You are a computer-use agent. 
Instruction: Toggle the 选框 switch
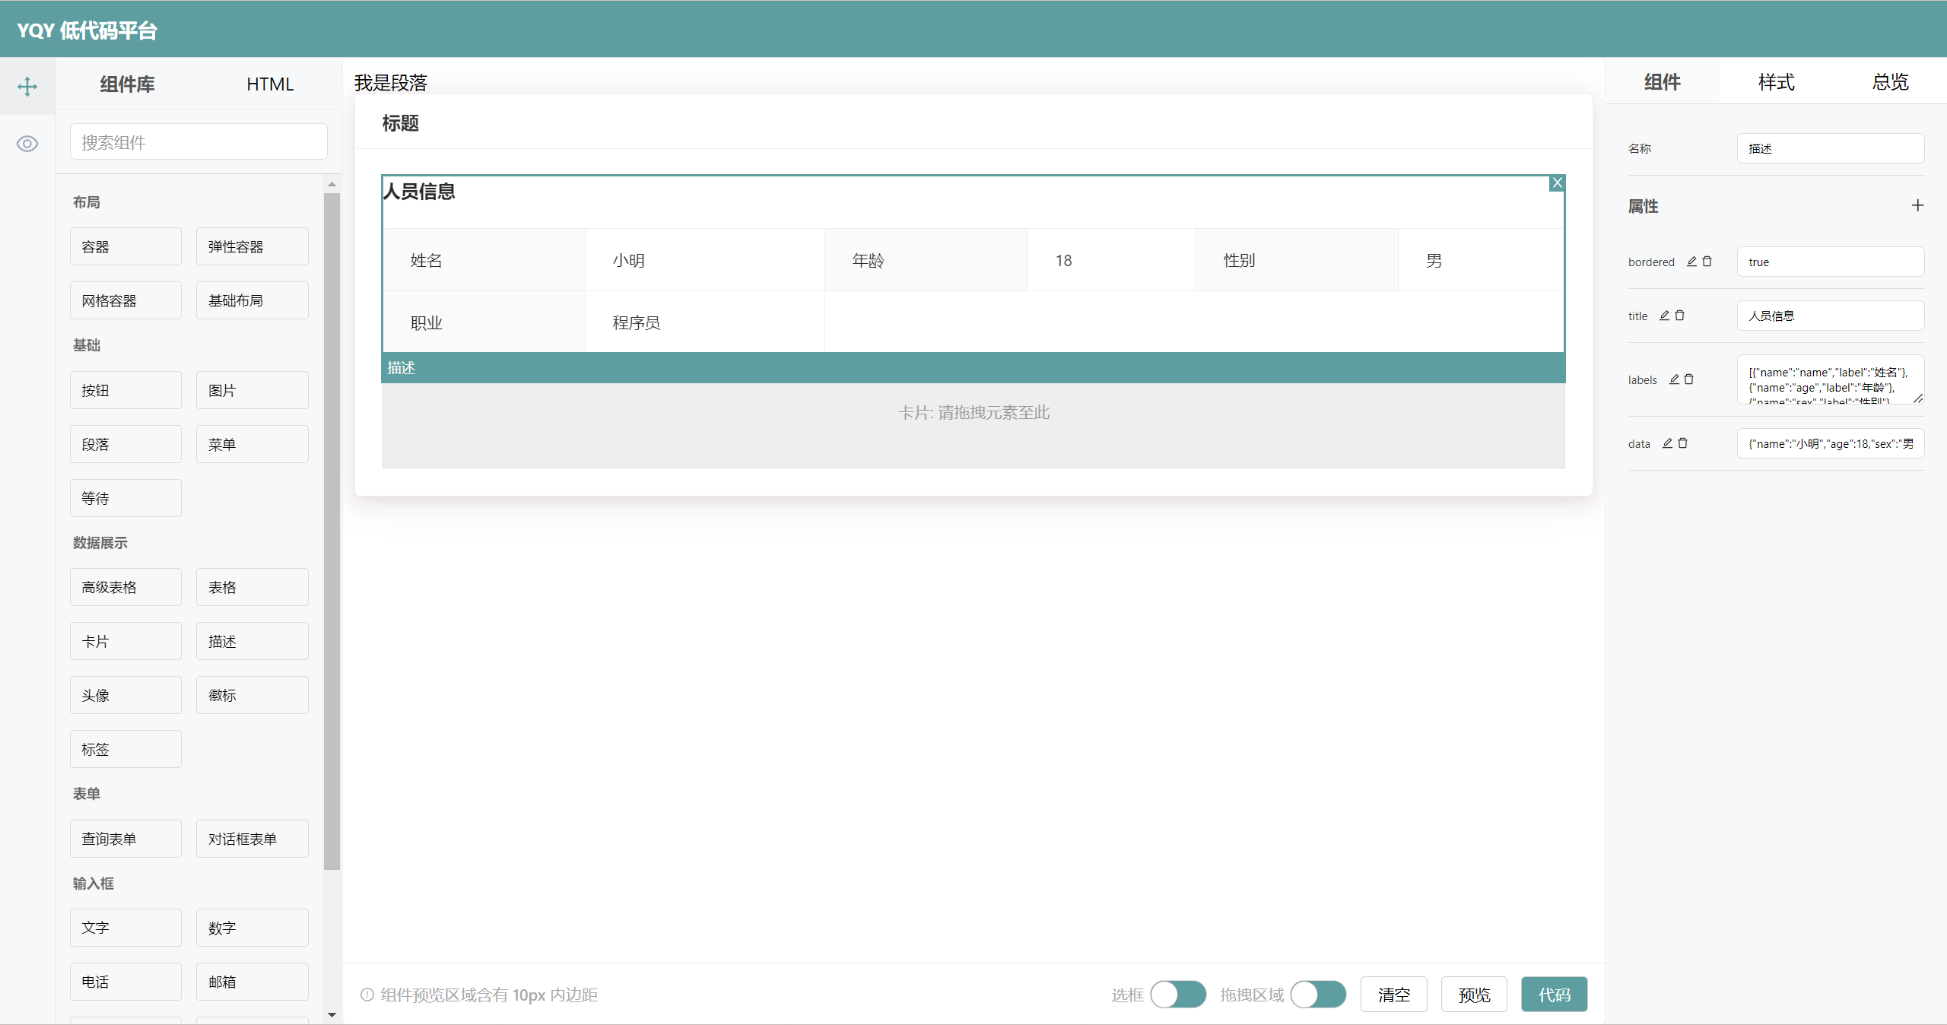tap(1178, 995)
